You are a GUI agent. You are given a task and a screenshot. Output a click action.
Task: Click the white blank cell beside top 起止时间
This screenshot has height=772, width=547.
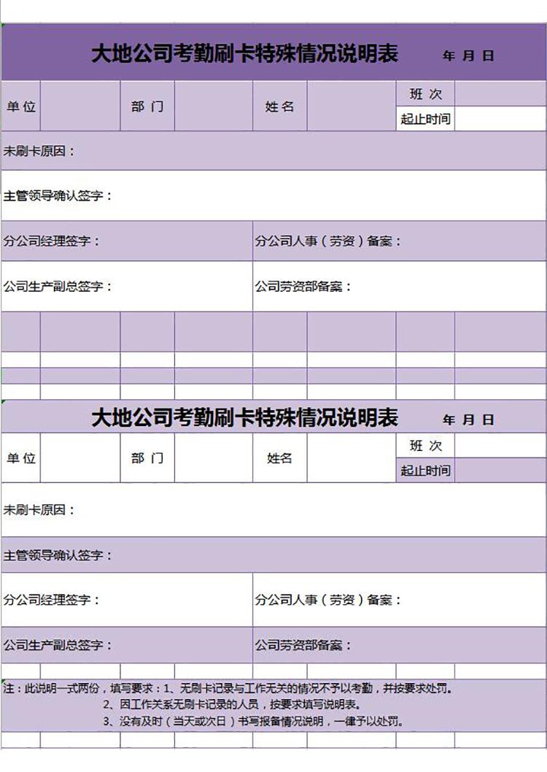coord(500,119)
